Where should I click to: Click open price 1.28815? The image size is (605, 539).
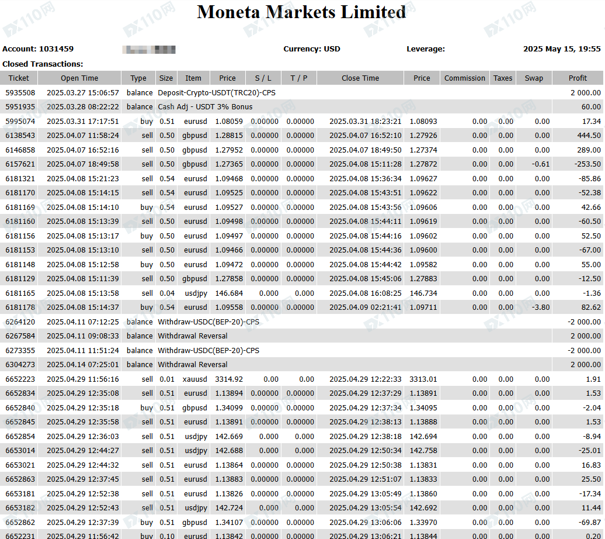pos(229,135)
